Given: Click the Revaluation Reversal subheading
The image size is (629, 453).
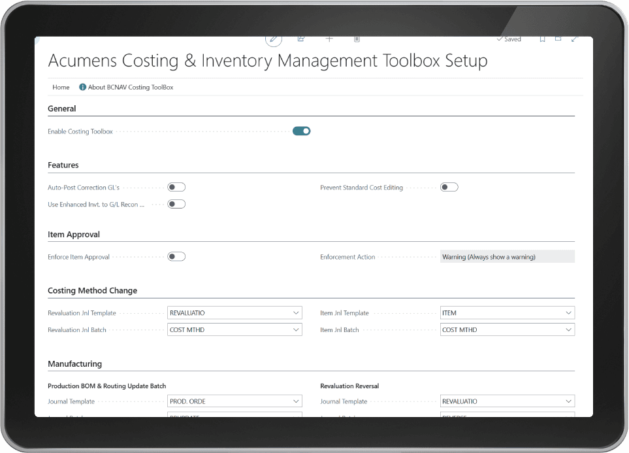Looking at the screenshot, I should click(349, 386).
